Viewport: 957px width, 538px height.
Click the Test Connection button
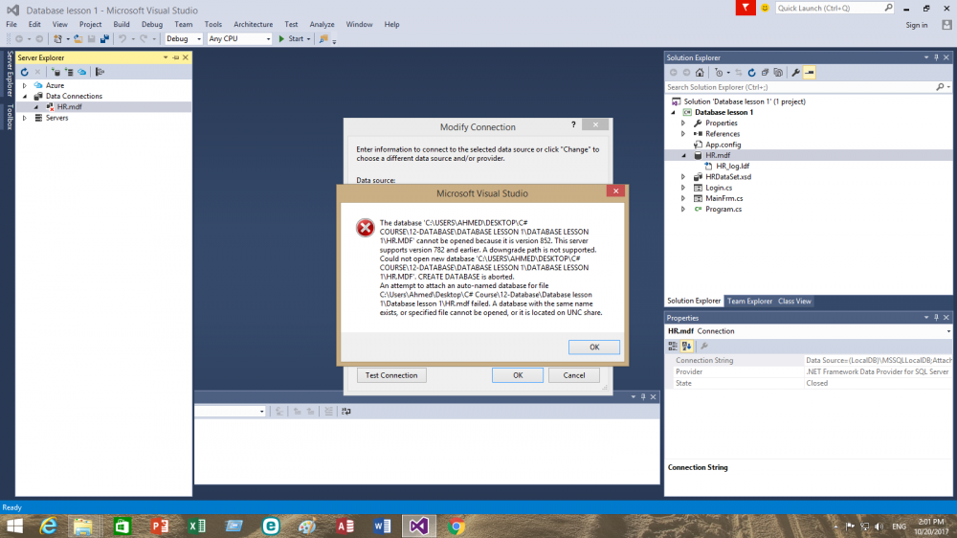(x=391, y=375)
